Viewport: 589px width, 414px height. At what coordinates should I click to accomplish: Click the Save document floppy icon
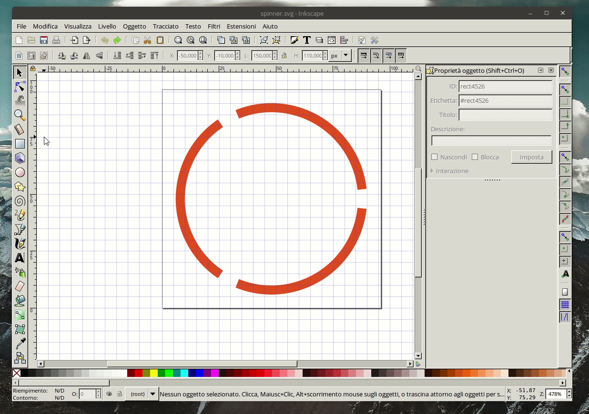[44, 40]
